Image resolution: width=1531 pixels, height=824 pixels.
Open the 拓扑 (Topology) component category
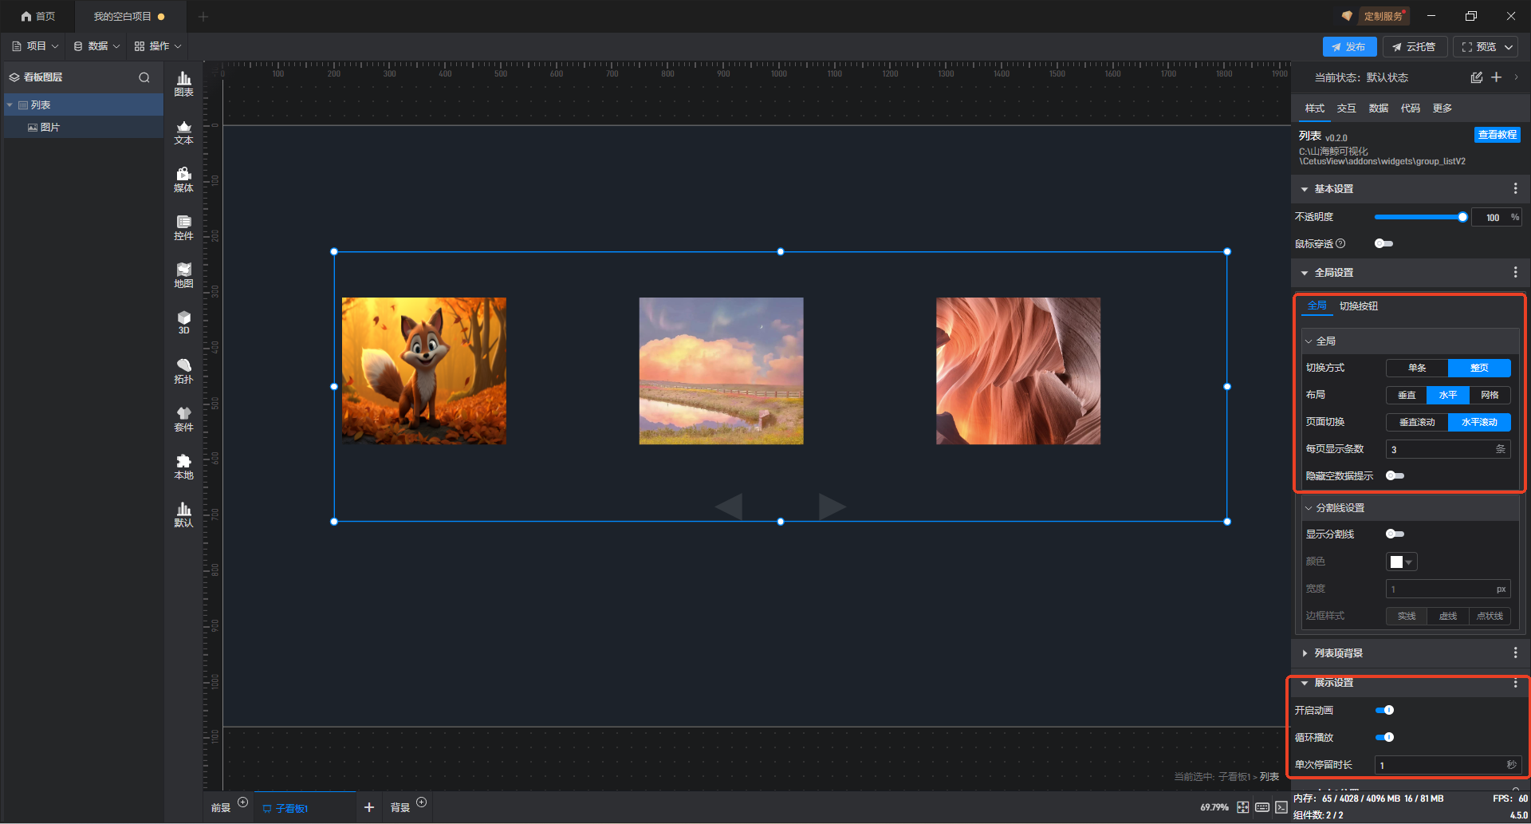click(183, 371)
